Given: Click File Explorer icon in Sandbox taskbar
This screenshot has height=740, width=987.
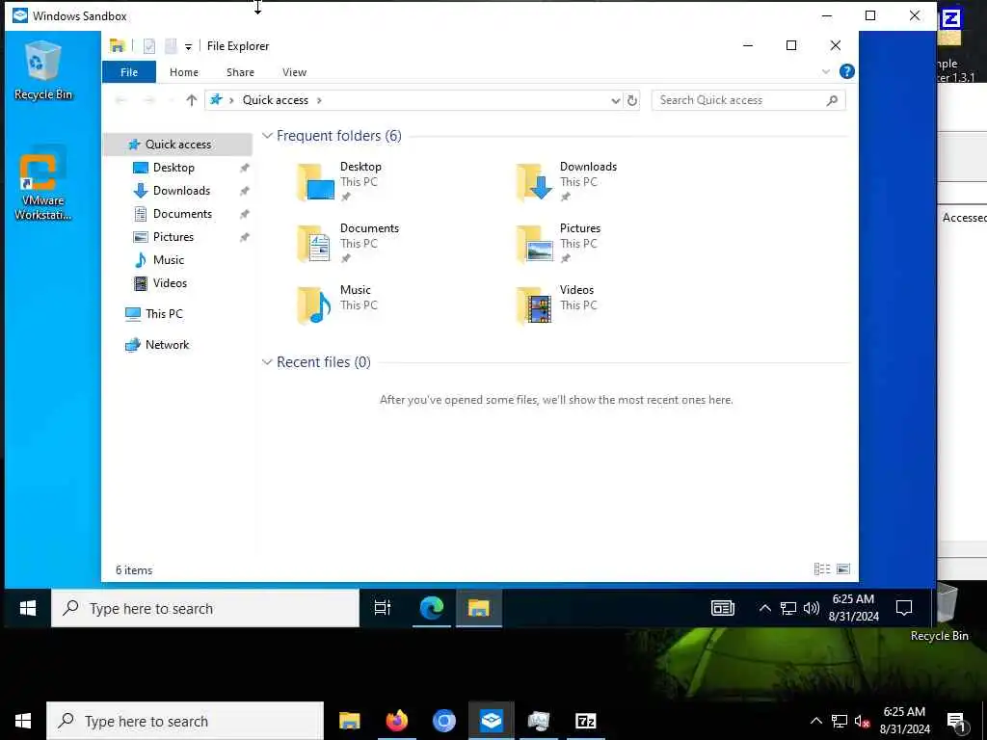Looking at the screenshot, I should click(478, 608).
